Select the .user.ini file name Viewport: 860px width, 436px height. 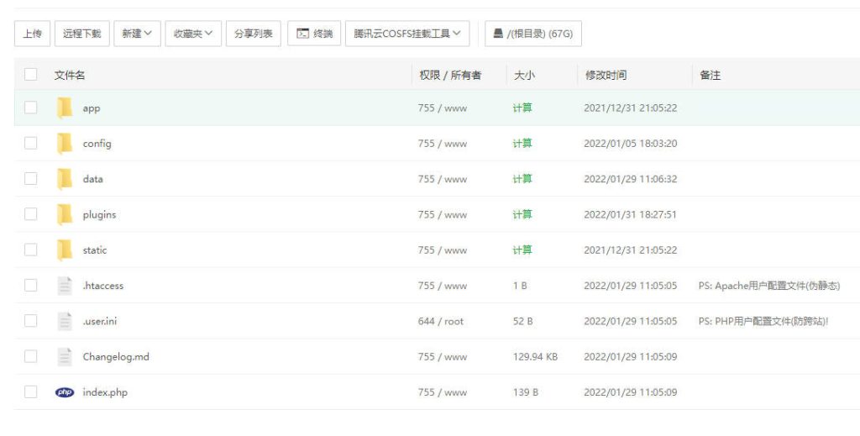pos(100,321)
